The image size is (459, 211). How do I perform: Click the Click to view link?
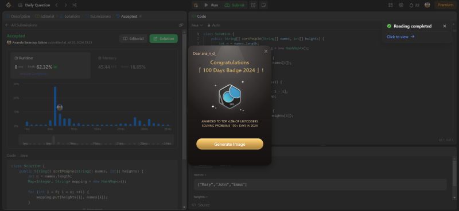pos(400,37)
